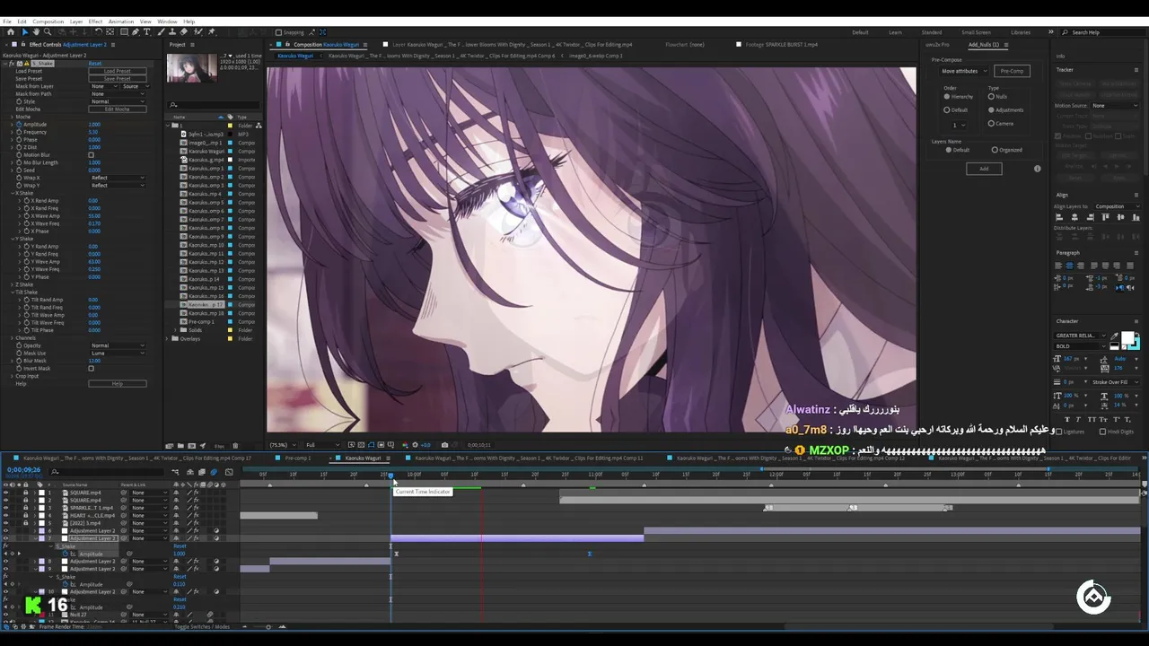Select the Puppet Pin tool
The width and height of the screenshot is (1149, 646).
pos(211,32)
